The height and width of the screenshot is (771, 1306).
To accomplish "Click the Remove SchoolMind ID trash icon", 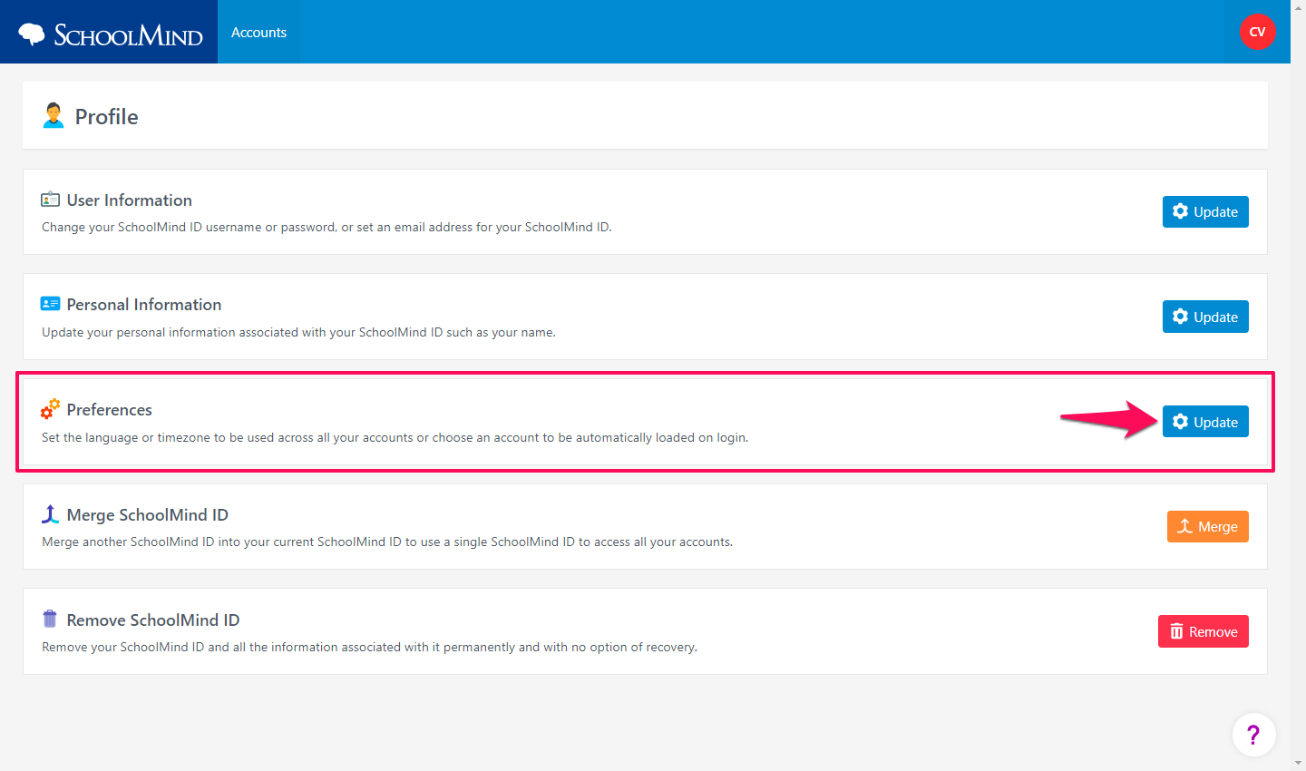I will tap(50, 620).
